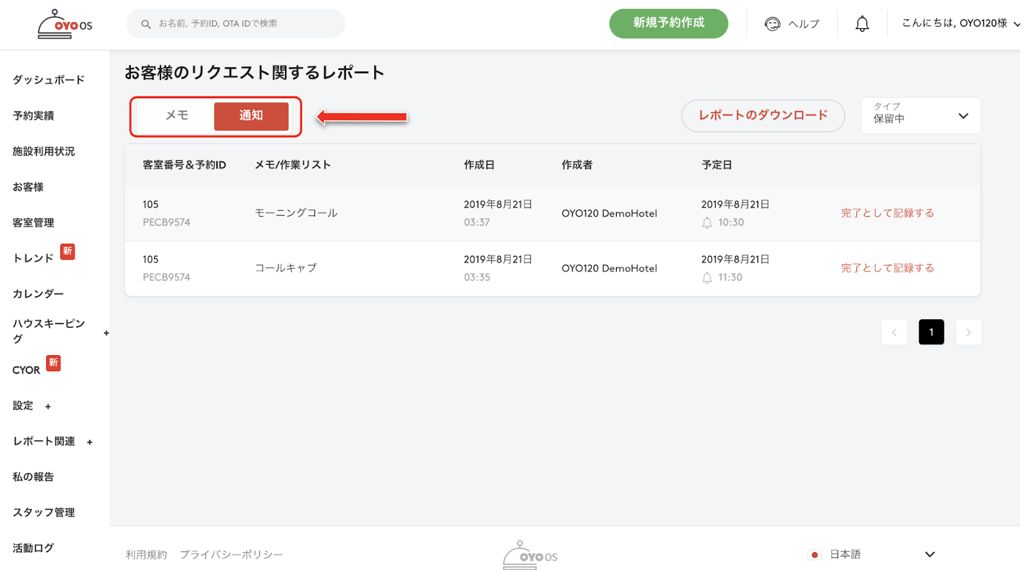Click the OYO OS logo in header
This screenshot has width=1027, height=570.
coord(64,24)
